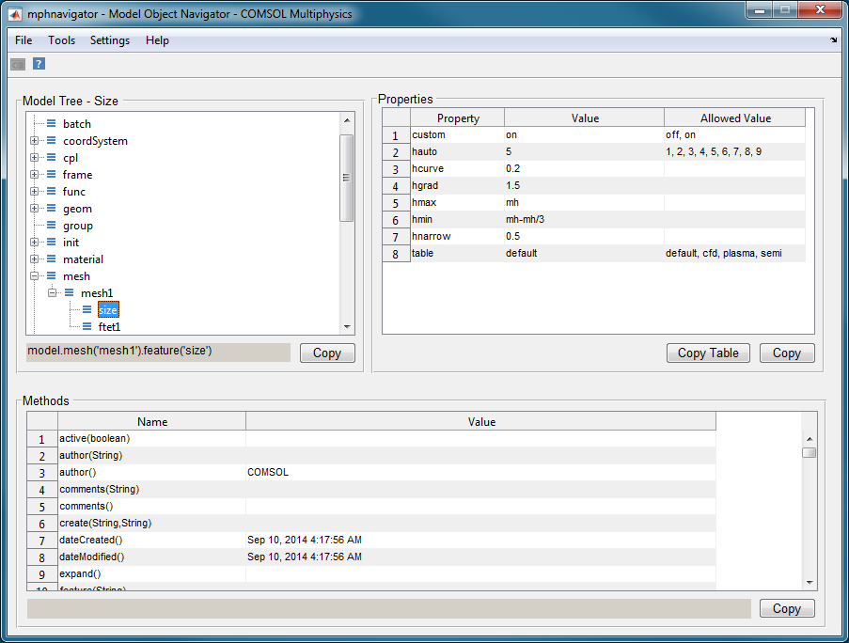Click the undock arrow at menu bar right
The image size is (849, 643).
coord(834,40)
